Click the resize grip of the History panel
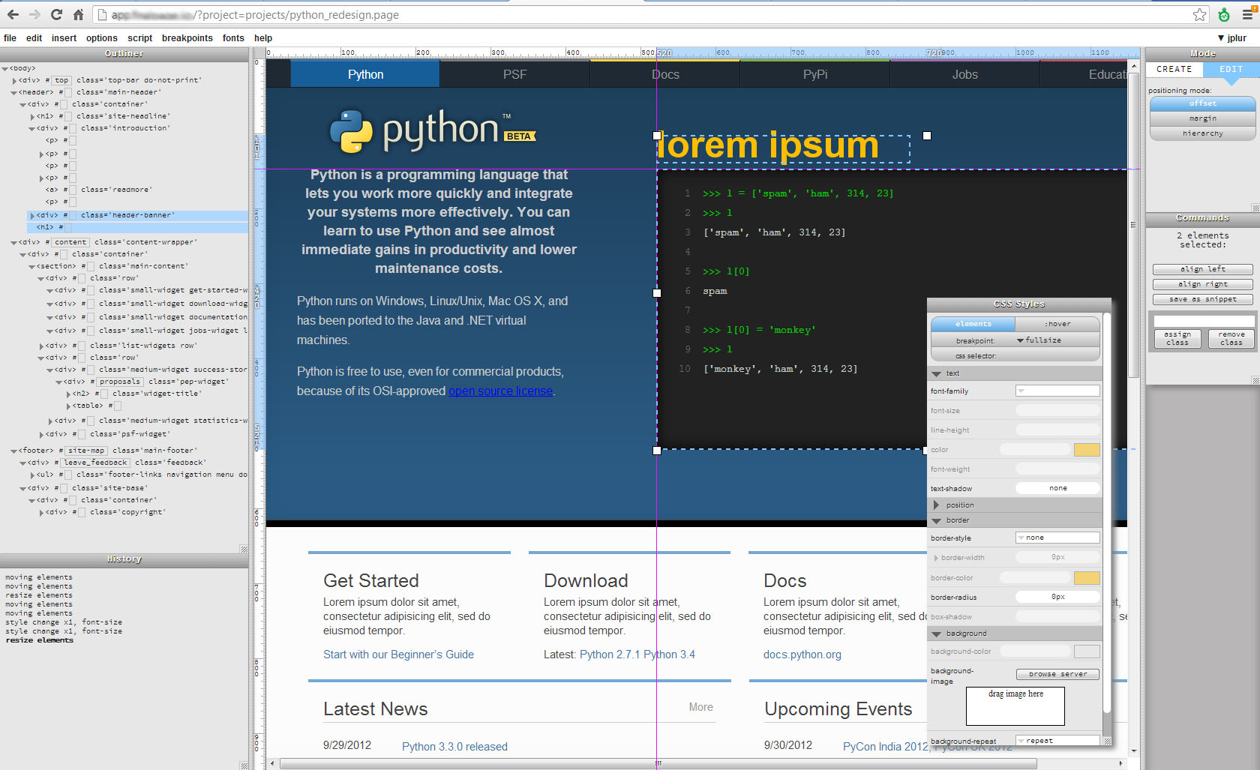1260x770 pixels. (244, 766)
